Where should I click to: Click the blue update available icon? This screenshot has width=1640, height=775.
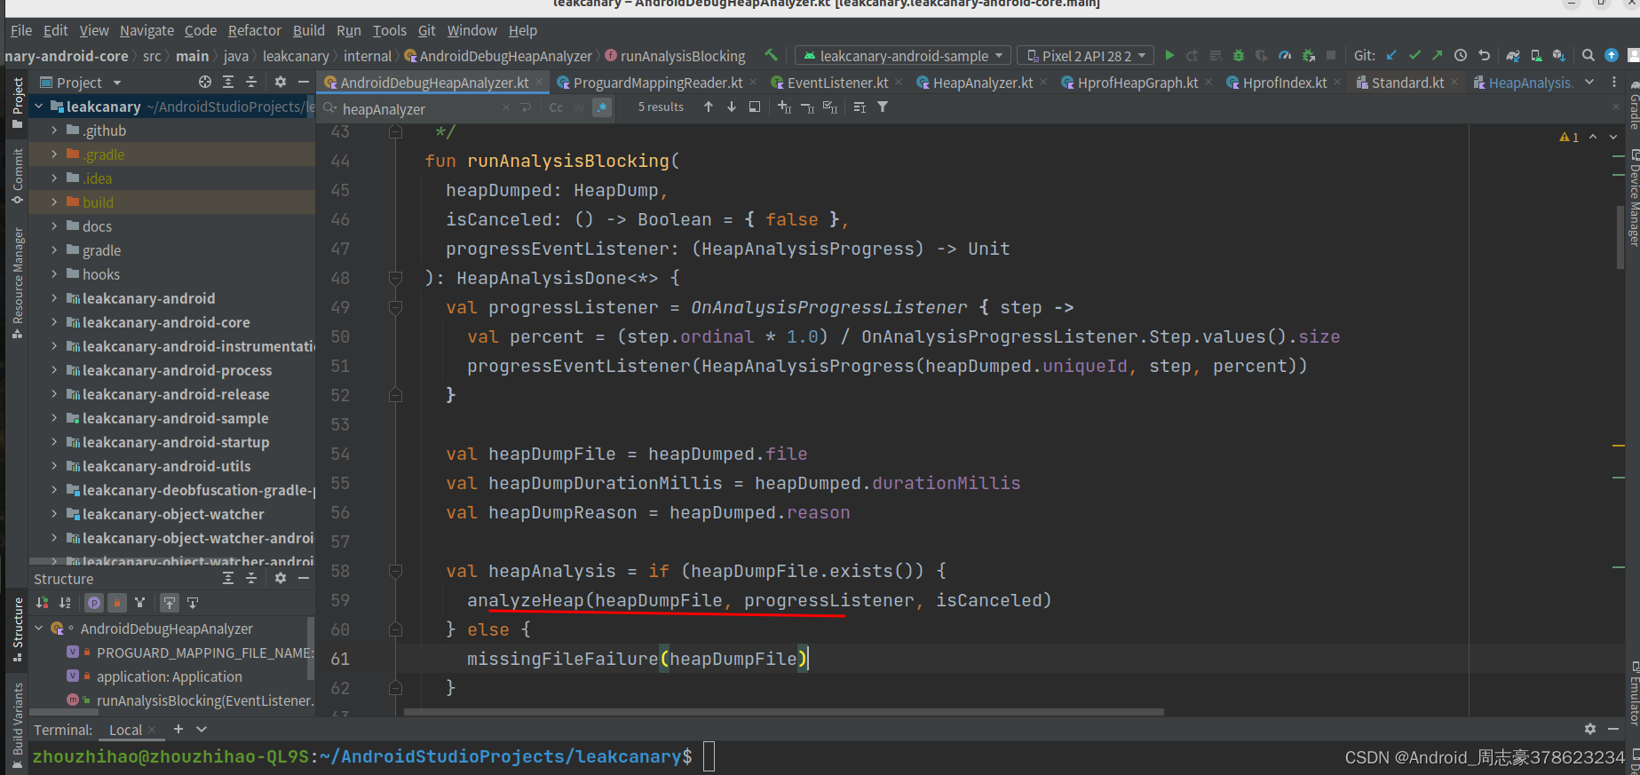[x=1612, y=55]
